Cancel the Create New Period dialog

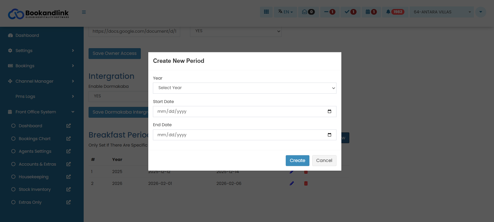coord(324,160)
